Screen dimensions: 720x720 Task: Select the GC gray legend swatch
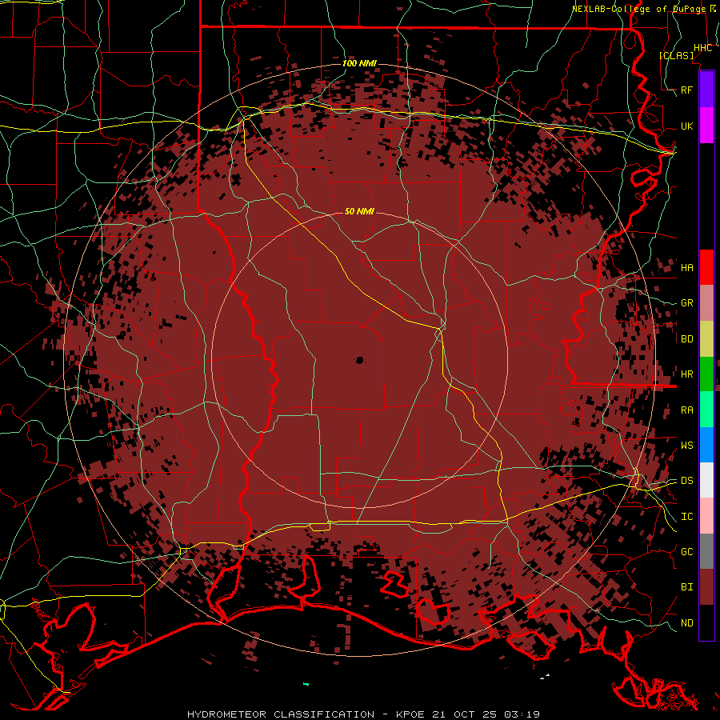point(706,551)
